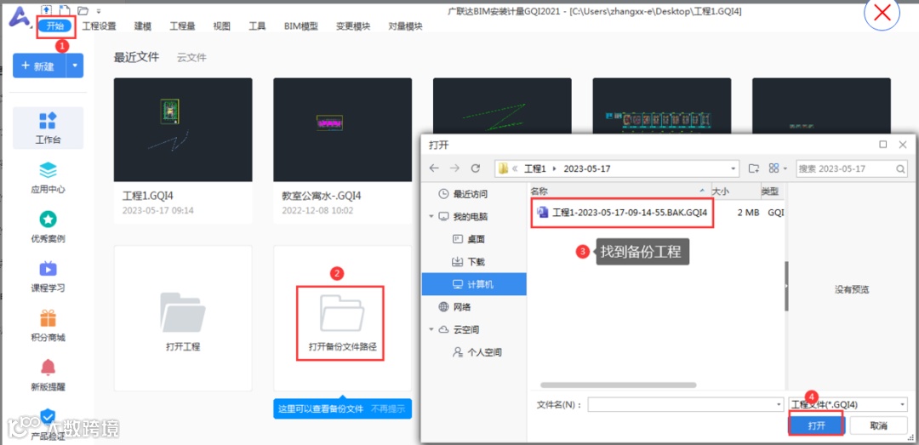Viewport: 919px width, 445px height.
Task: Go forward in the 打开 dialog
Action: pyautogui.click(x=454, y=168)
